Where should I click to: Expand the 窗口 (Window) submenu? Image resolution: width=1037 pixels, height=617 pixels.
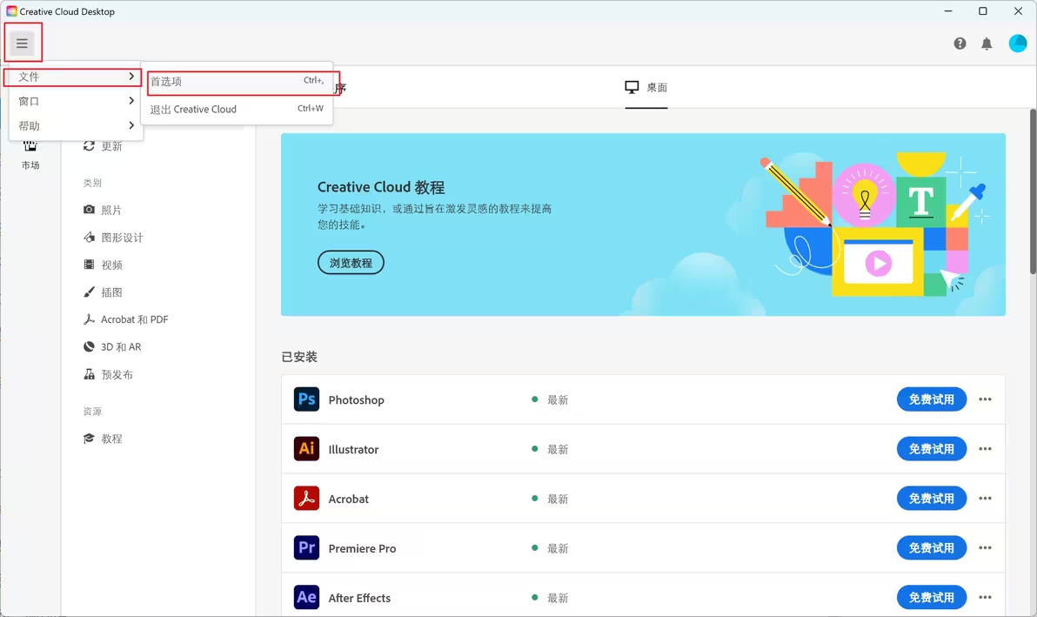point(29,101)
